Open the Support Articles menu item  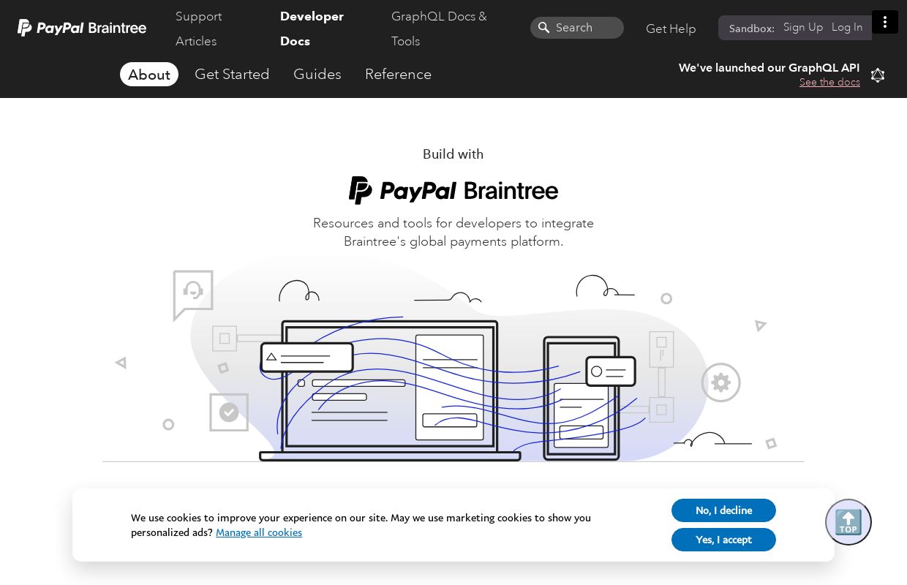pyautogui.click(x=199, y=29)
